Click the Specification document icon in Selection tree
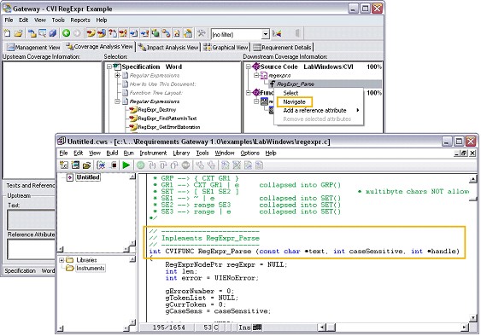The height and width of the screenshot is (336, 481). coord(117,67)
